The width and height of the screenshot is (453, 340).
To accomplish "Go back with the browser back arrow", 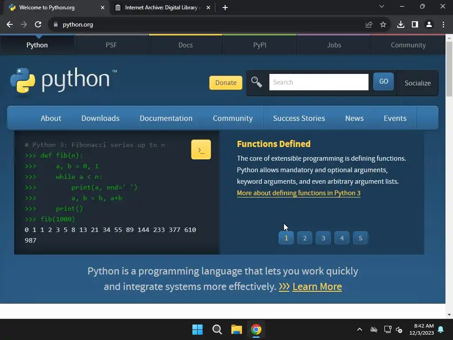I will click(x=10, y=25).
